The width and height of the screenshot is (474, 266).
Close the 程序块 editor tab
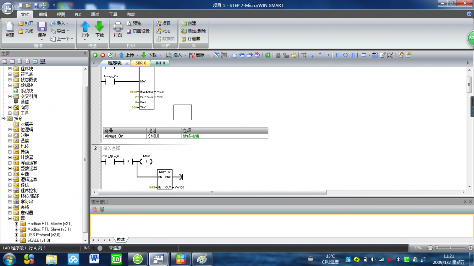click(127, 63)
